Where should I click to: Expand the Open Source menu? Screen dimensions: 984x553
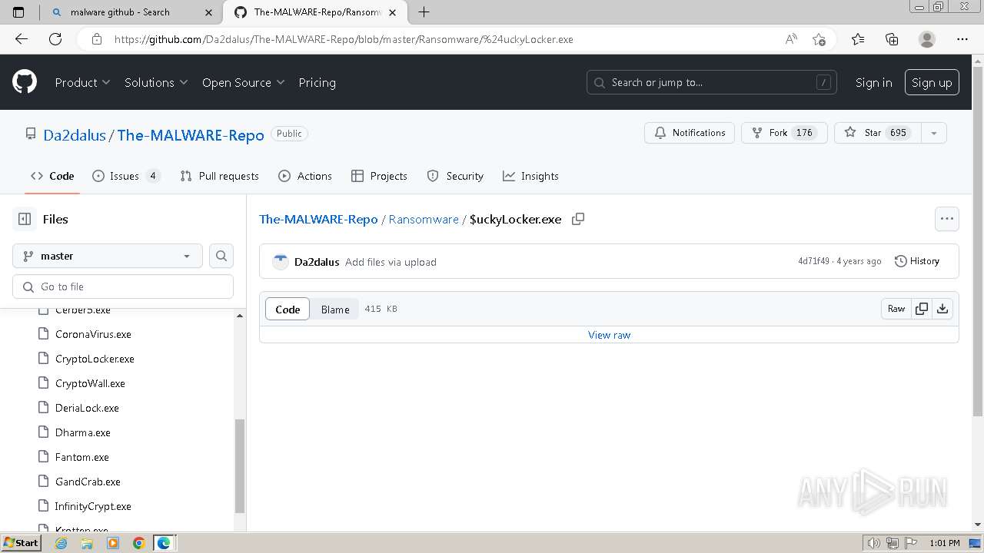coord(244,82)
